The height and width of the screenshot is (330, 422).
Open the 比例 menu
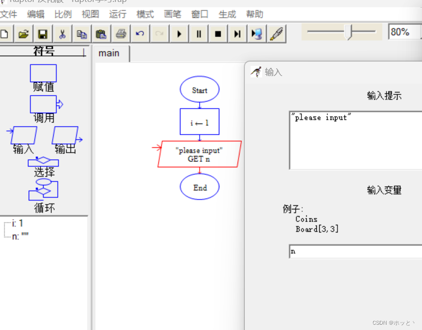(x=63, y=14)
